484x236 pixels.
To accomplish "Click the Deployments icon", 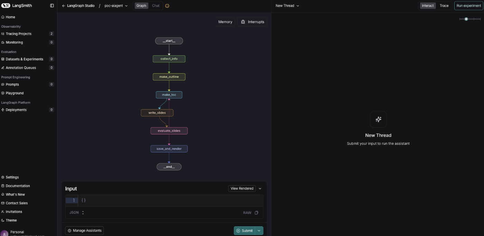I will pyautogui.click(x=3, y=110).
